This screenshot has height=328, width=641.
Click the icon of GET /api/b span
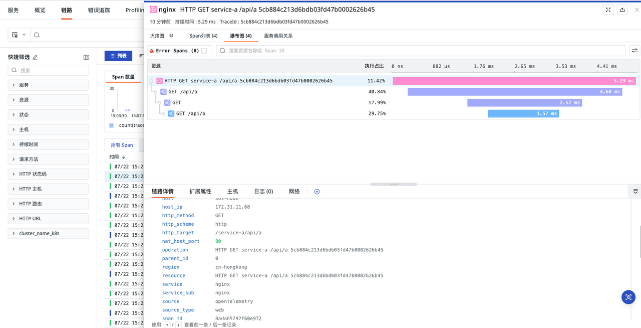pyautogui.click(x=171, y=113)
